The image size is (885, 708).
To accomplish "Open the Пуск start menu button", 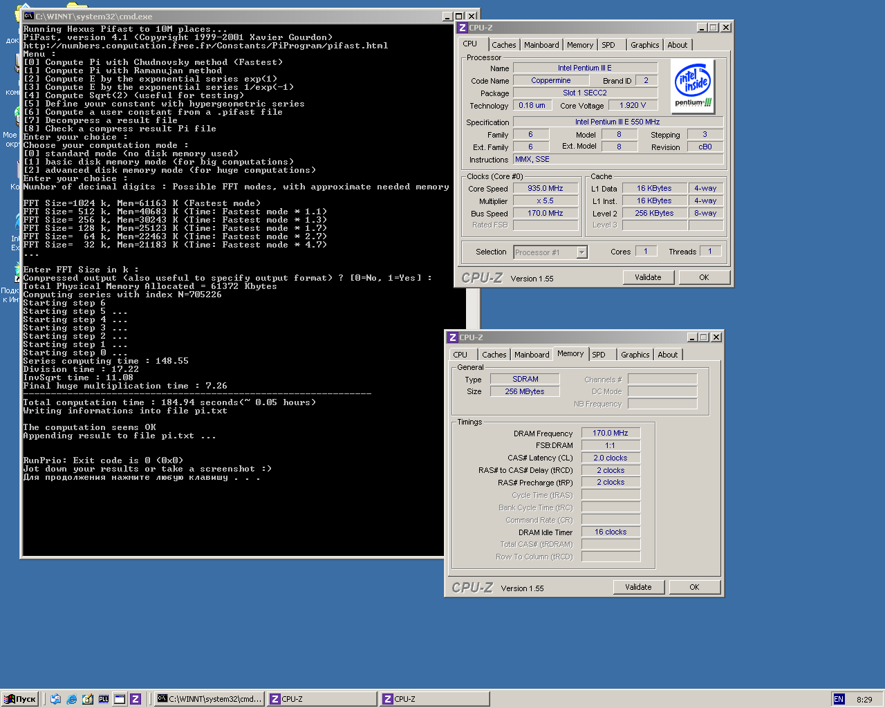I will 20,699.
